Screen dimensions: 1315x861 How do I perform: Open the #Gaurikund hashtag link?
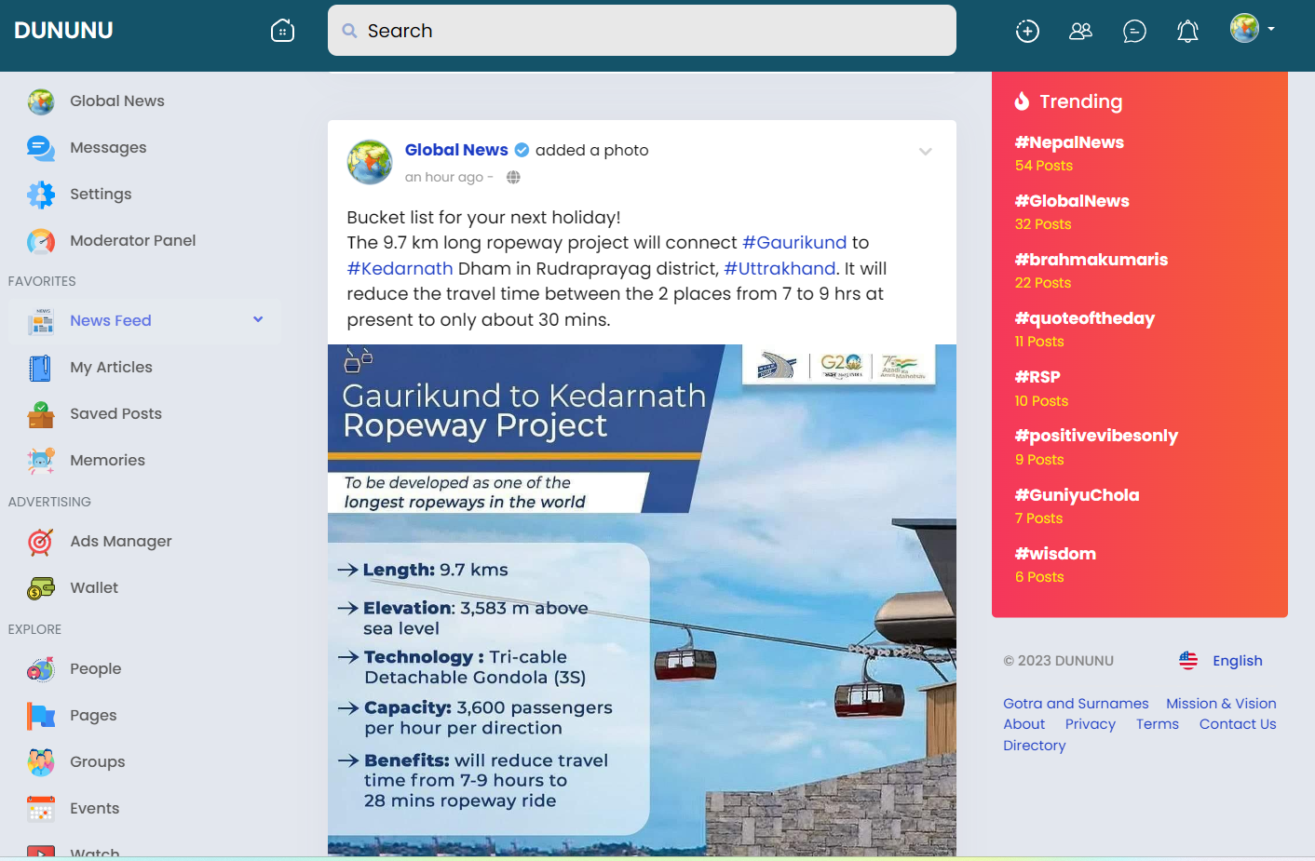click(794, 243)
